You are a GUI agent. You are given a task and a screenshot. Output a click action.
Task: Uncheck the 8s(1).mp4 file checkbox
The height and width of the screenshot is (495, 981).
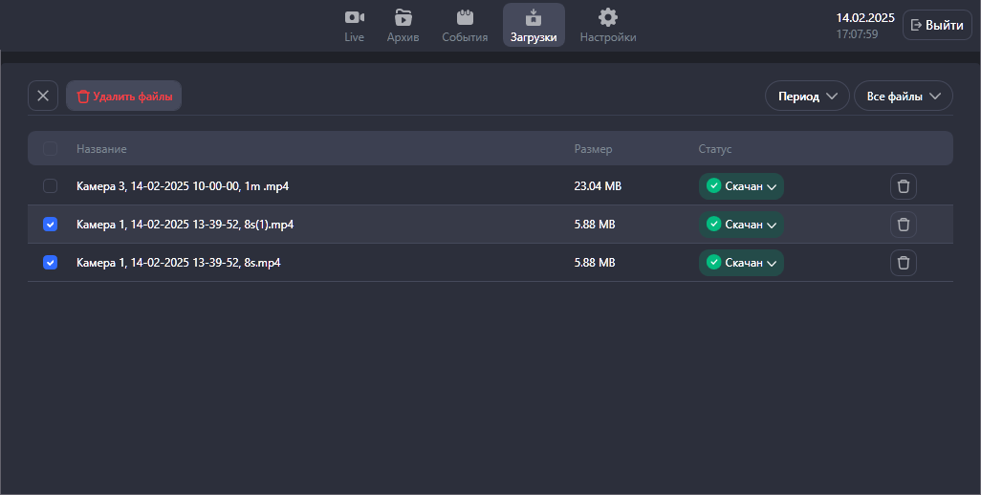tap(51, 225)
